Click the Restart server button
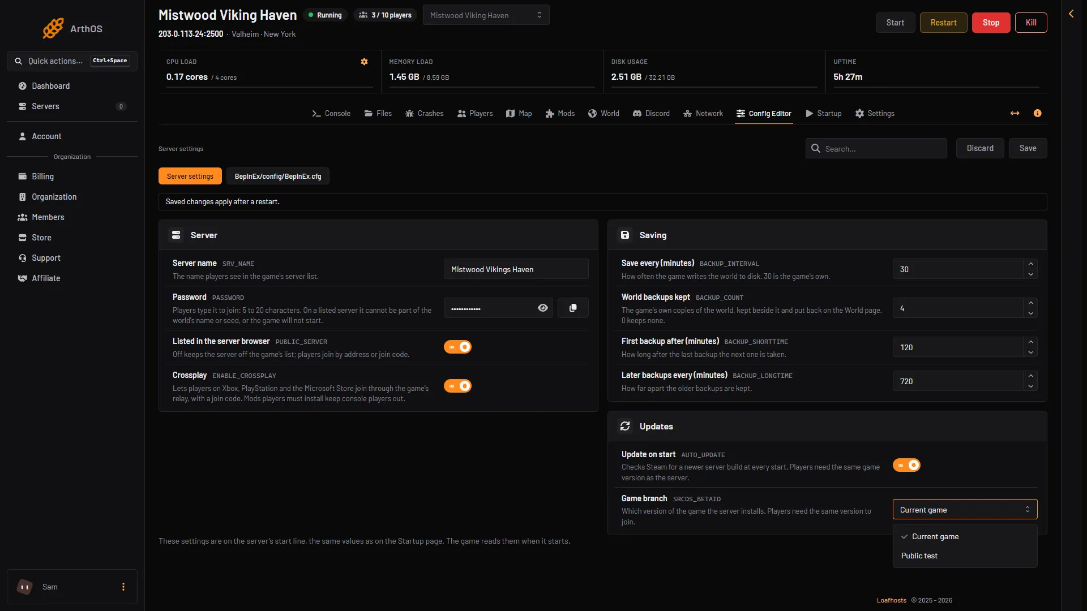Image resolution: width=1087 pixels, height=611 pixels. (x=943, y=23)
